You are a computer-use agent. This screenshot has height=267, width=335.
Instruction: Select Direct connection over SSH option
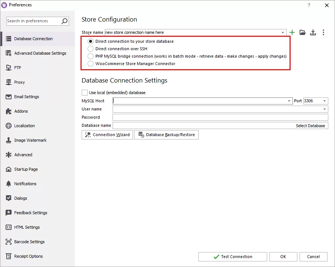90,49
